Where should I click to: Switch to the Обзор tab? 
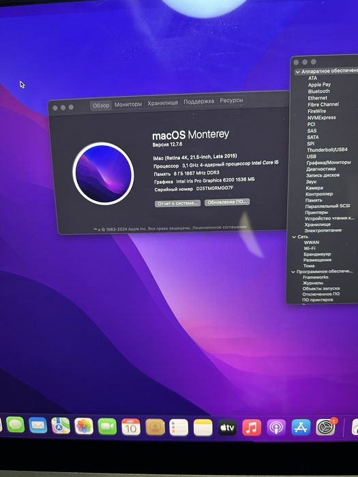[101, 105]
